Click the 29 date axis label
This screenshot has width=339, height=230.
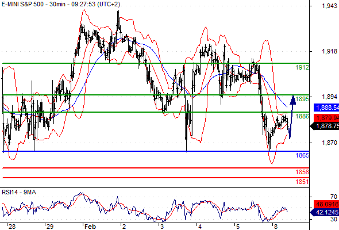[50, 227]
